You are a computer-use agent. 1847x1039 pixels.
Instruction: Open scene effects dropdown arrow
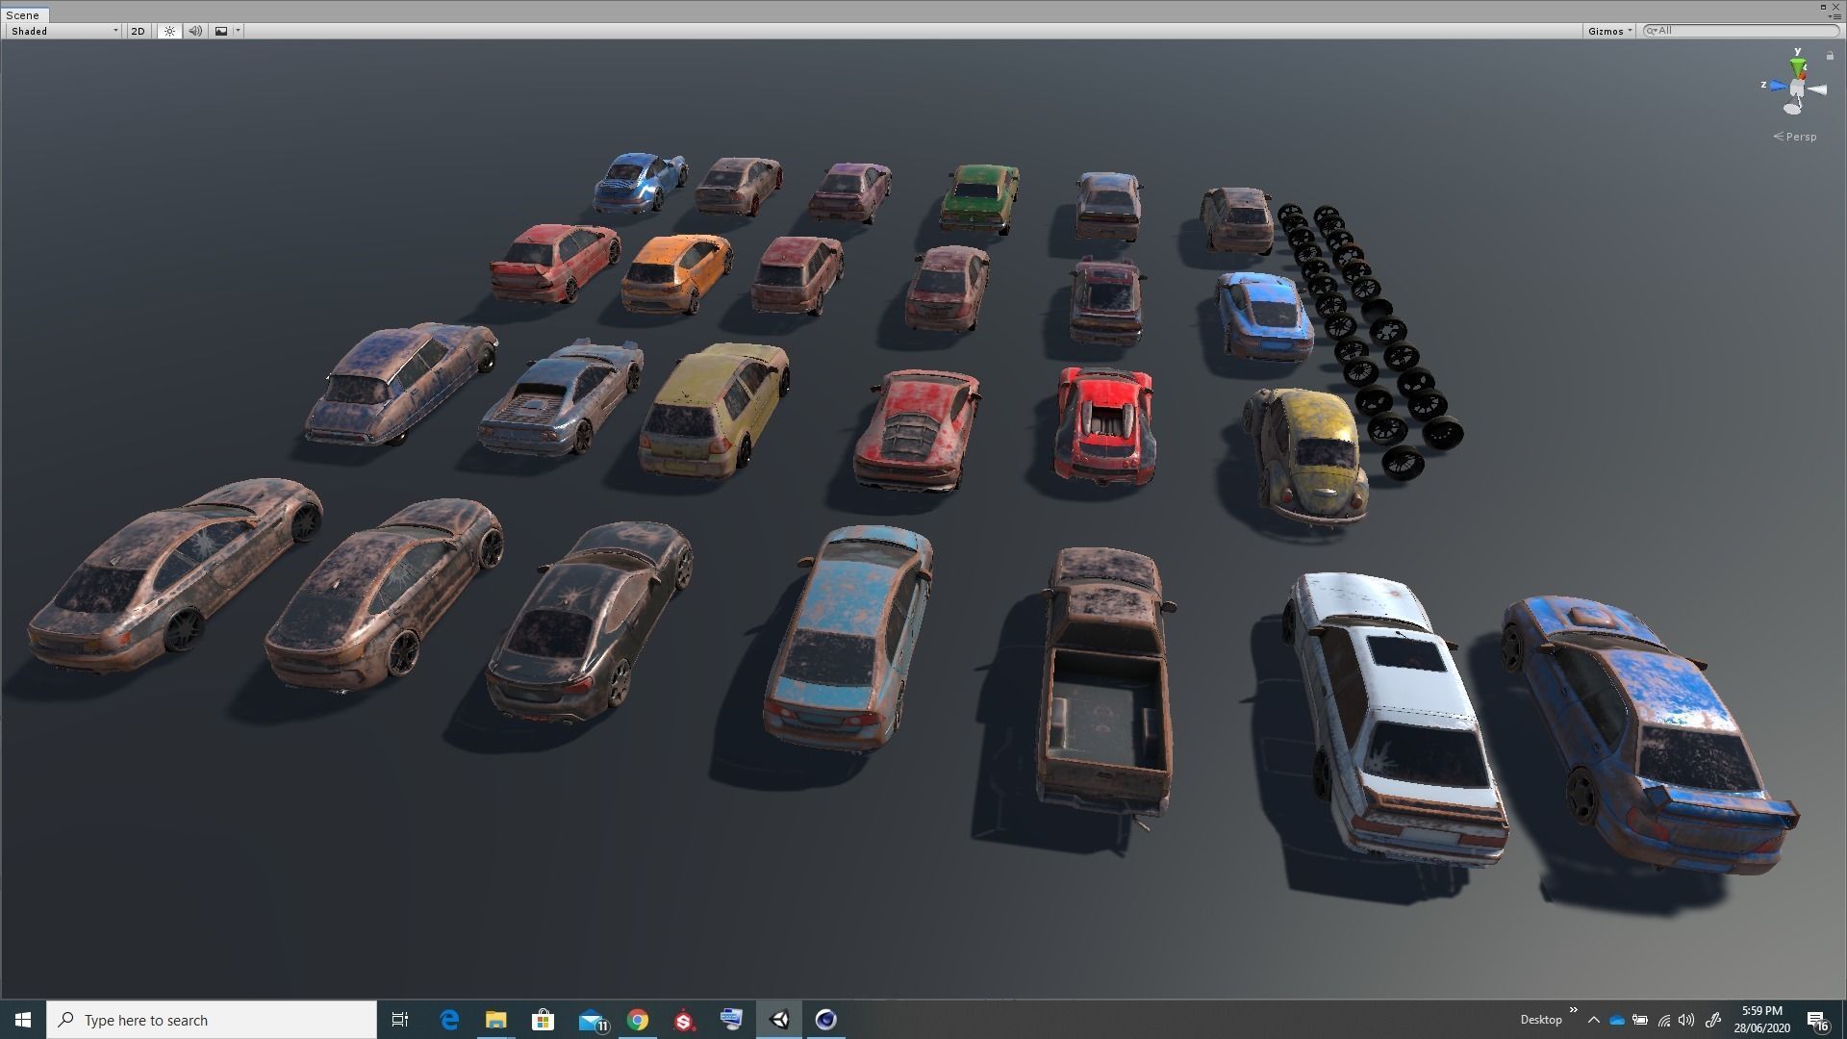[238, 31]
